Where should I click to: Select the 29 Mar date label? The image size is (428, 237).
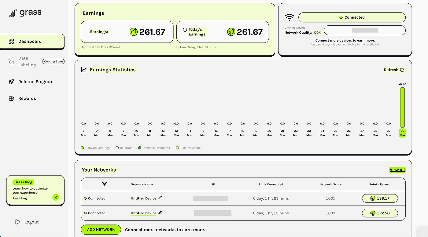point(389,133)
